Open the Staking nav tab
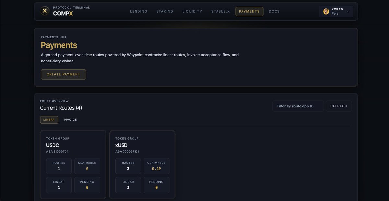The width and height of the screenshot is (389, 201). [x=165, y=11]
